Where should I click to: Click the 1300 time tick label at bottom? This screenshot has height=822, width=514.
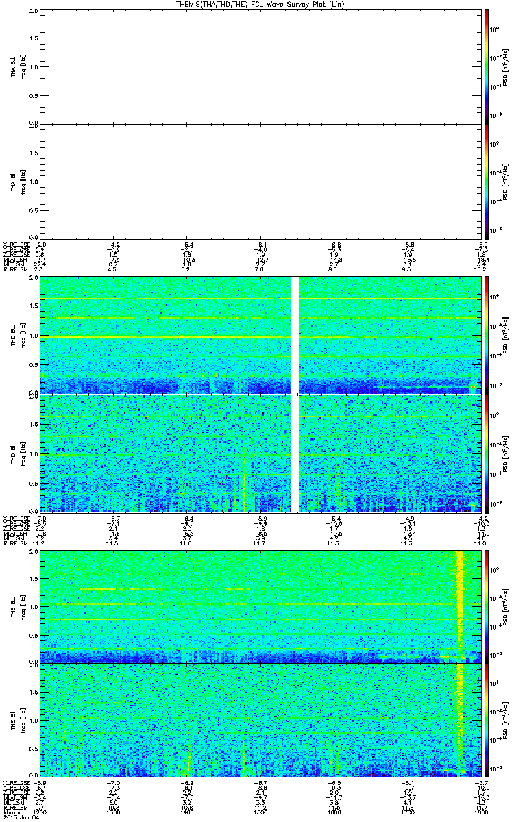pos(114,812)
